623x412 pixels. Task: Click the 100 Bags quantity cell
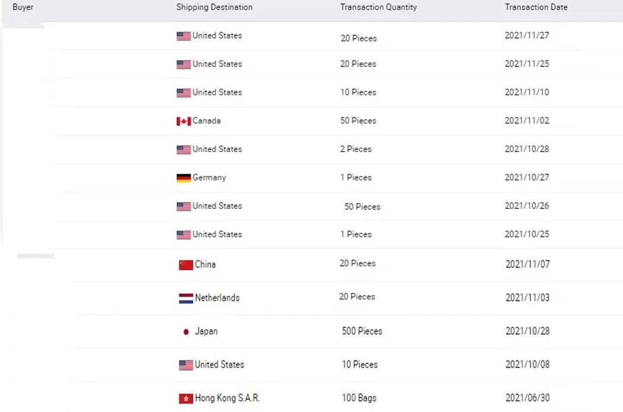click(x=359, y=398)
